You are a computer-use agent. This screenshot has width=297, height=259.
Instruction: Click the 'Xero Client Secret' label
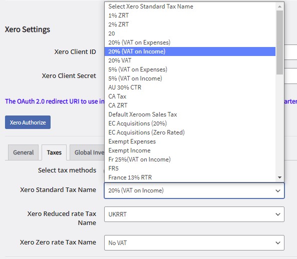[69, 76]
